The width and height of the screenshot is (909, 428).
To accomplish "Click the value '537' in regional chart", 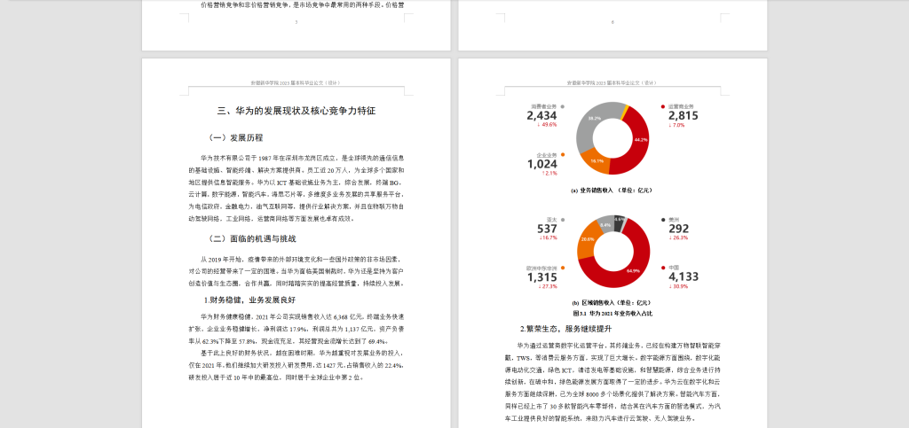I will tap(547, 229).
